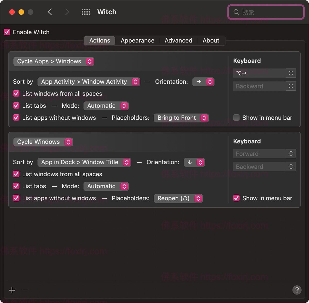Open options for first action's Backward shortcut
309x303 pixels.
[x=291, y=86]
